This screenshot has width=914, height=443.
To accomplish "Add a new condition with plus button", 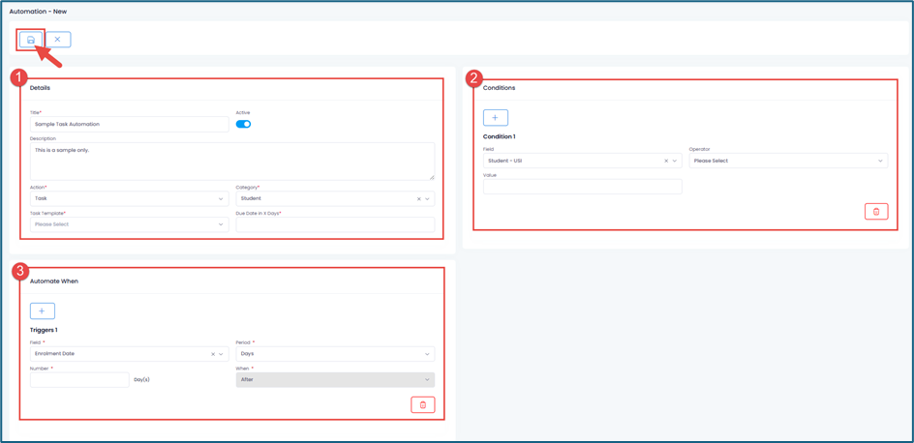I will tap(495, 118).
